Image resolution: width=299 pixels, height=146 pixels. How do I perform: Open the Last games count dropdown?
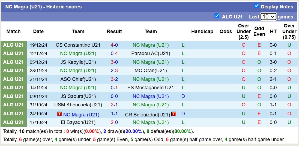pos(268,17)
